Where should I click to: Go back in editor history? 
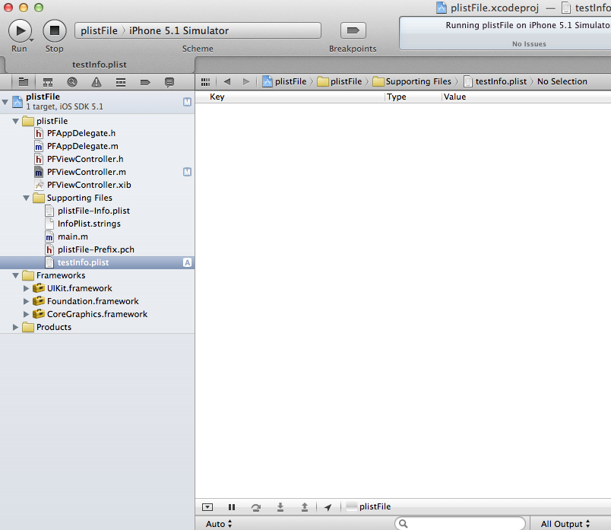[x=227, y=81]
